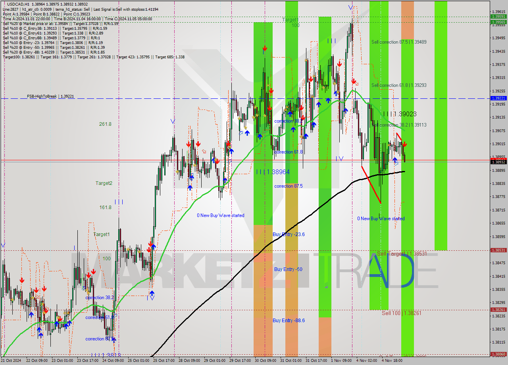This screenshot has height=365, width=508.
Task: Click the '29 Oct 17:00' time-axis label
Action: 240,361
